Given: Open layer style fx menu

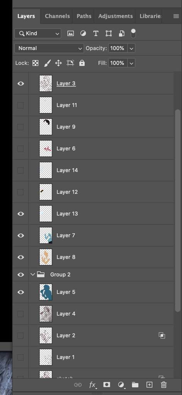Looking at the screenshot, I should [93, 385].
